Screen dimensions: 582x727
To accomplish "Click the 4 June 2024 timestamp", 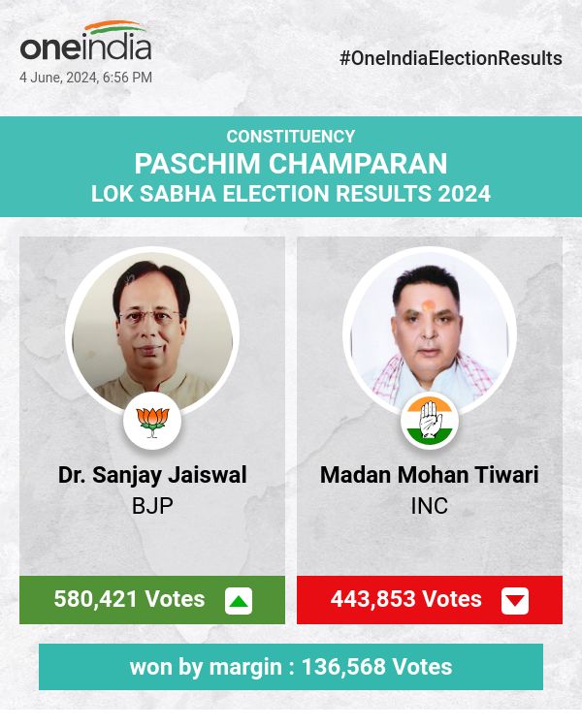I will pos(85,78).
